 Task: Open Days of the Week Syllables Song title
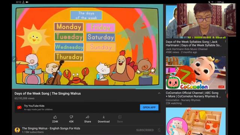(x=193, y=43)
